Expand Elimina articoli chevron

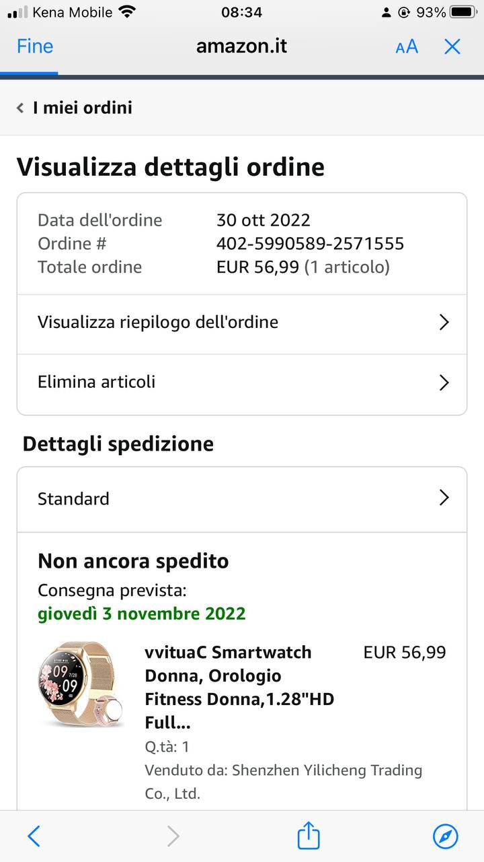click(444, 383)
